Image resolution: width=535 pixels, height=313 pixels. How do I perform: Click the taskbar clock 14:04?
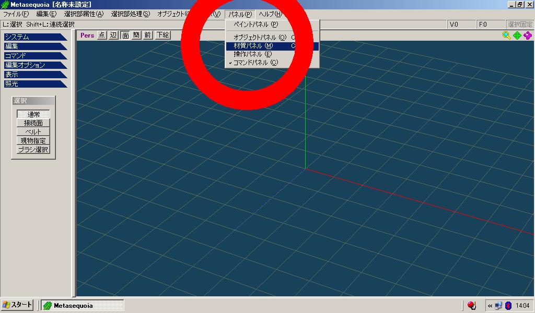[522, 306]
